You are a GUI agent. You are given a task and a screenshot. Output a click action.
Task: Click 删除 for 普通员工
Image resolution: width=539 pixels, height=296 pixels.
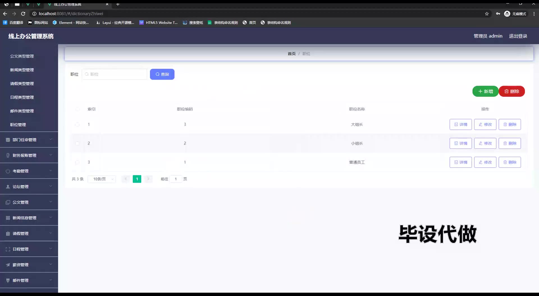click(x=510, y=162)
